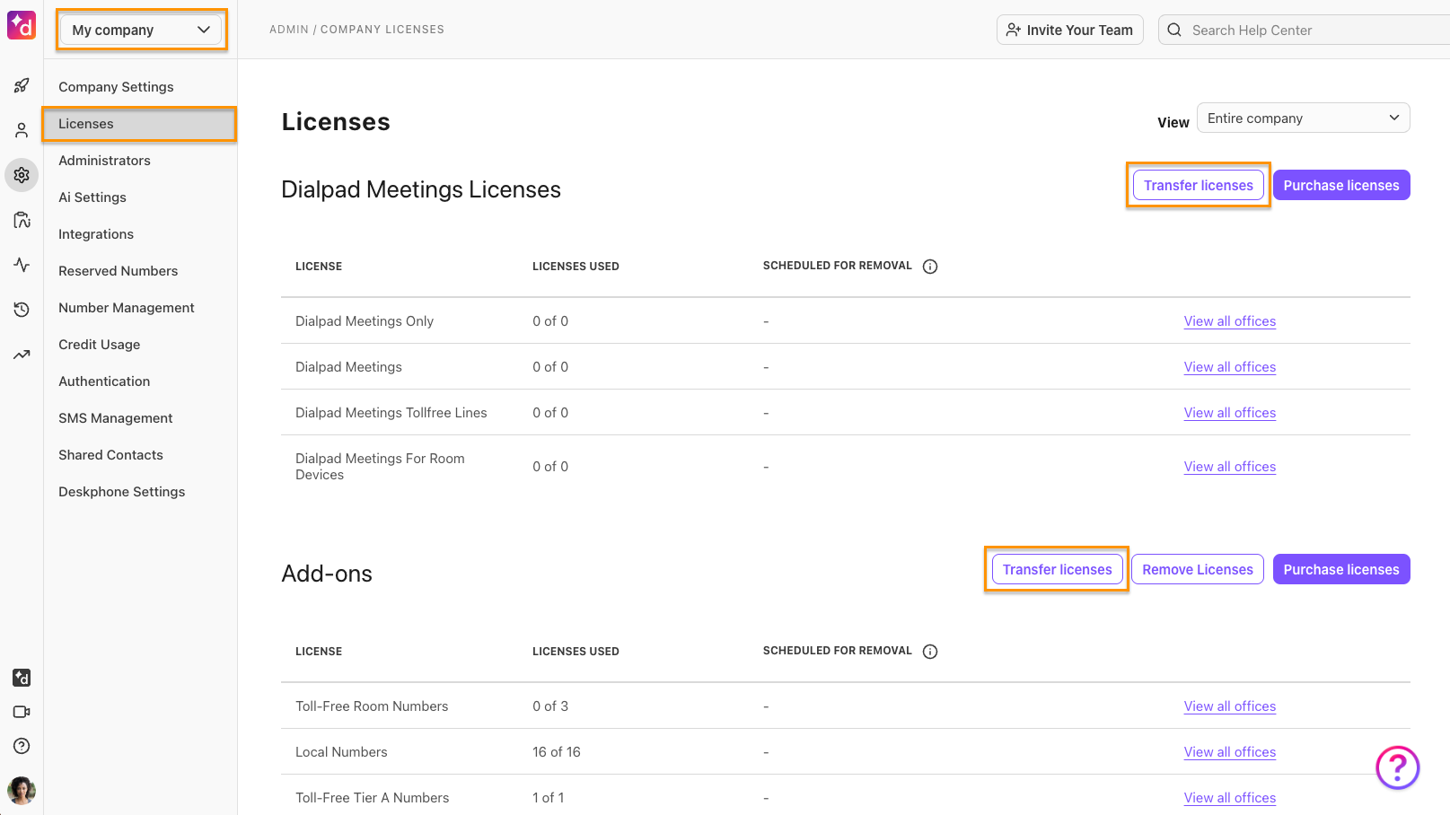Click 'Dialpad Meetings Tollfree Lines' license name

click(391, 413)
